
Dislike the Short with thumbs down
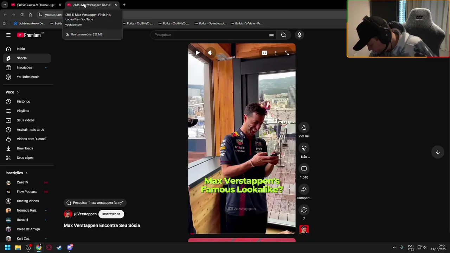coord(304,148)
